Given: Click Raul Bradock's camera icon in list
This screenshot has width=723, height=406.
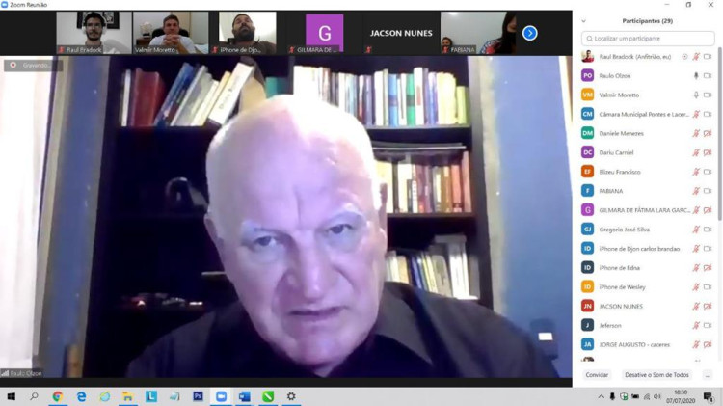Looking at the screenshot, I should pos(708,57).
